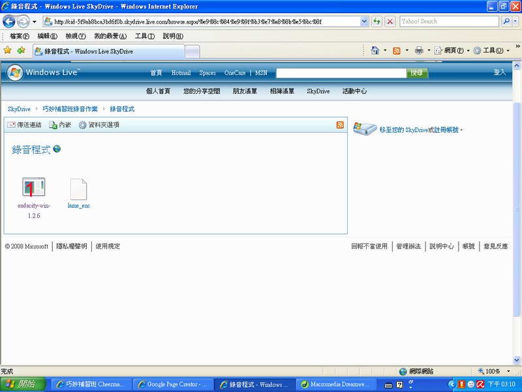Viewport: 522px width, 392px height.
Task: Click the Print icon in command bar
Action: click(x=419, y=51)
